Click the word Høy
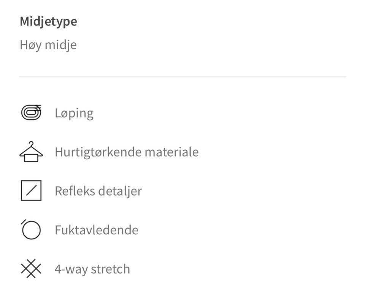The image size is (365, 303). tap(31, 45)
